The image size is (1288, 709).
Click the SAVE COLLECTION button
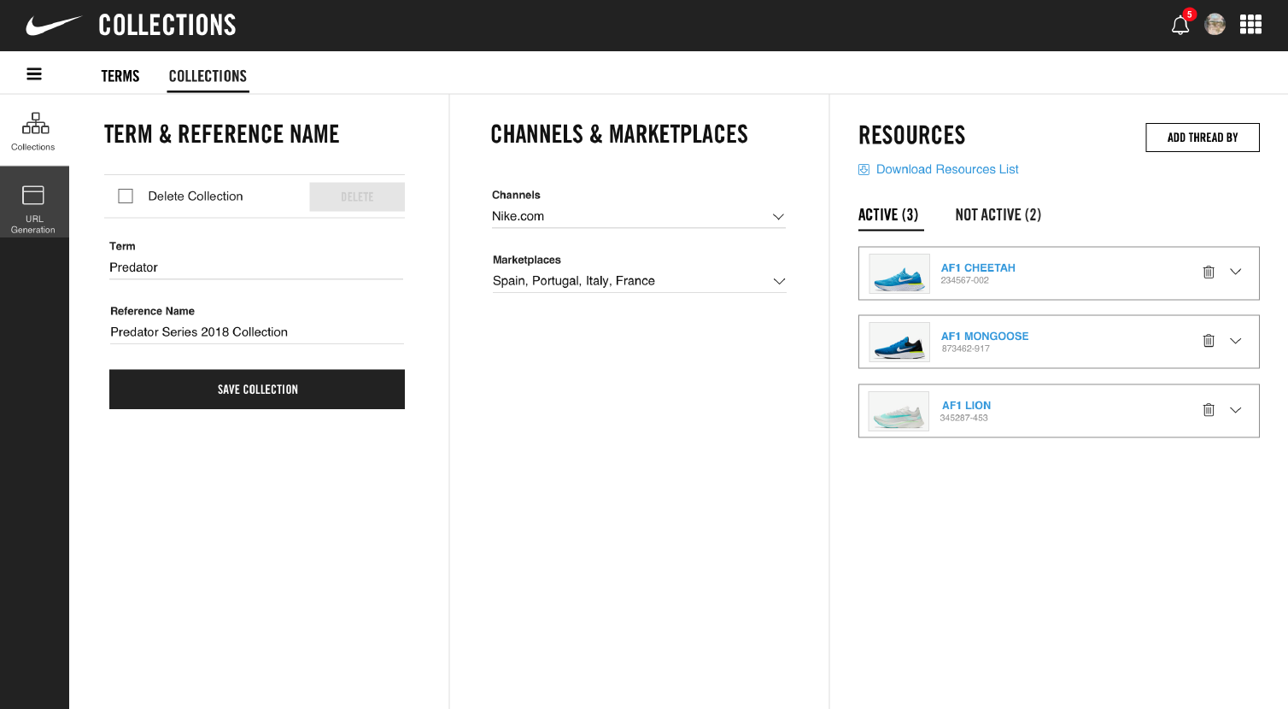point(256,389)
